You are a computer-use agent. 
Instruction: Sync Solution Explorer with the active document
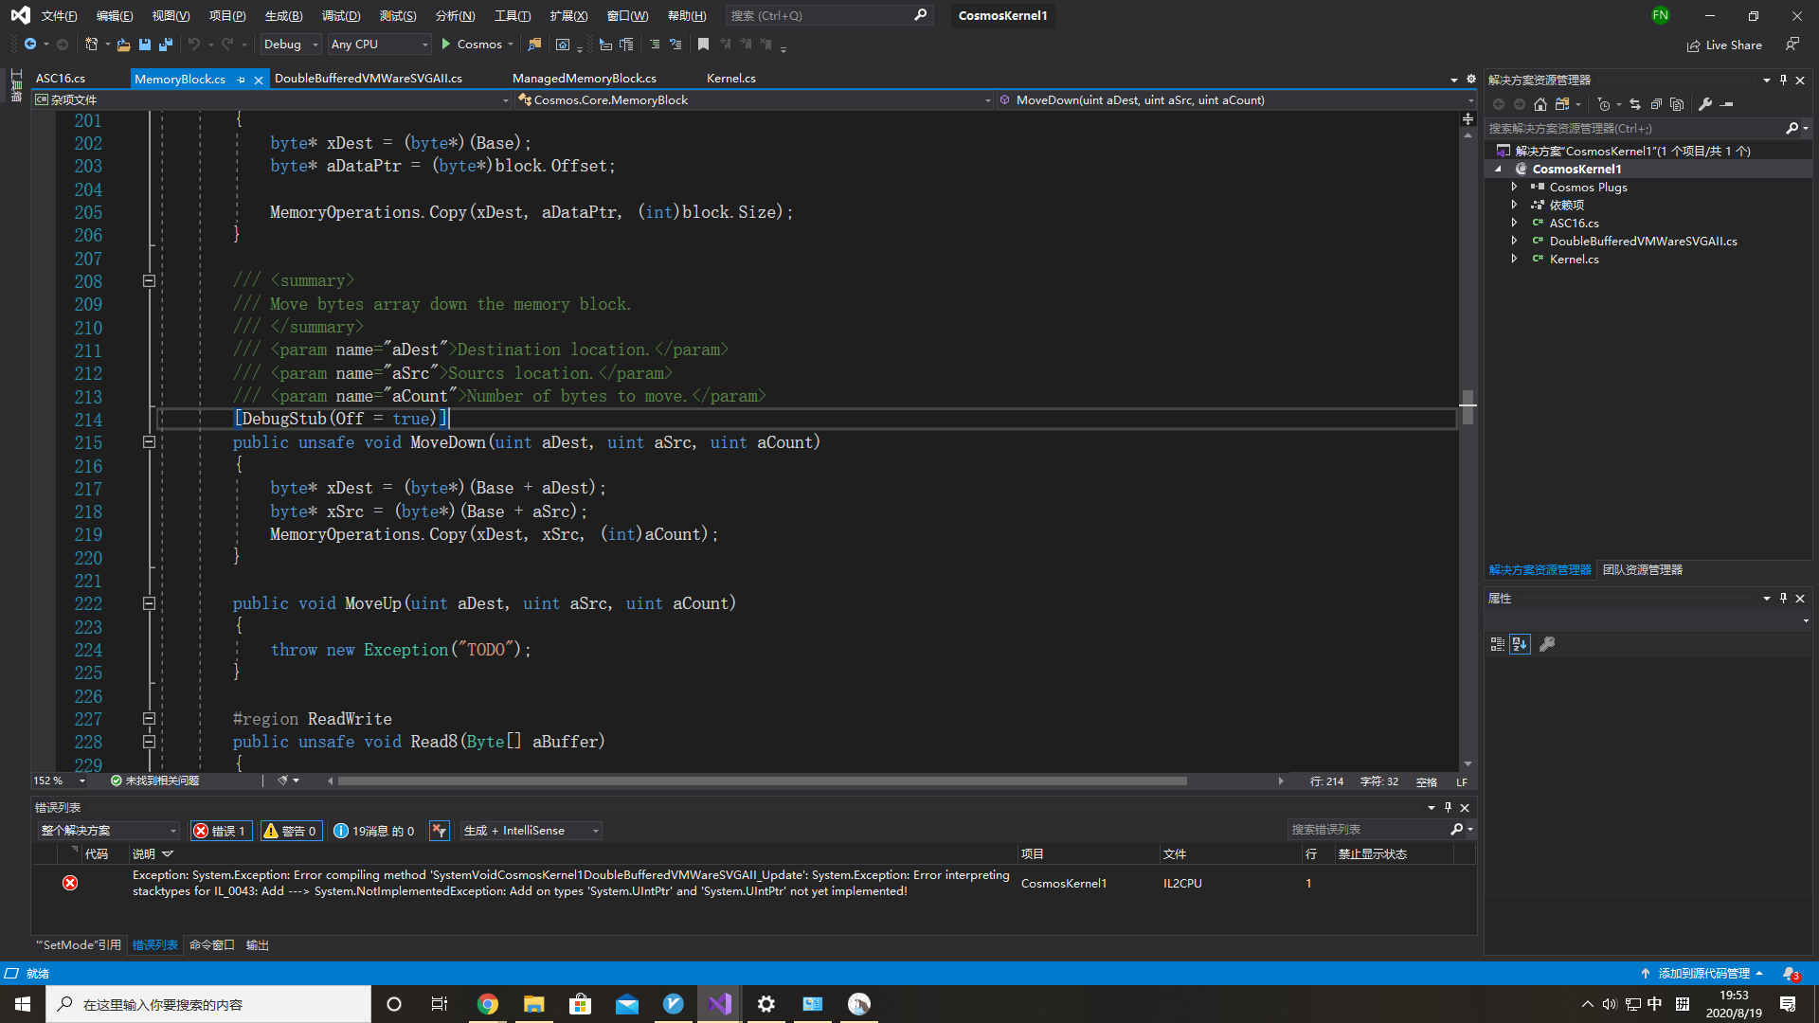click(1635, 104)
